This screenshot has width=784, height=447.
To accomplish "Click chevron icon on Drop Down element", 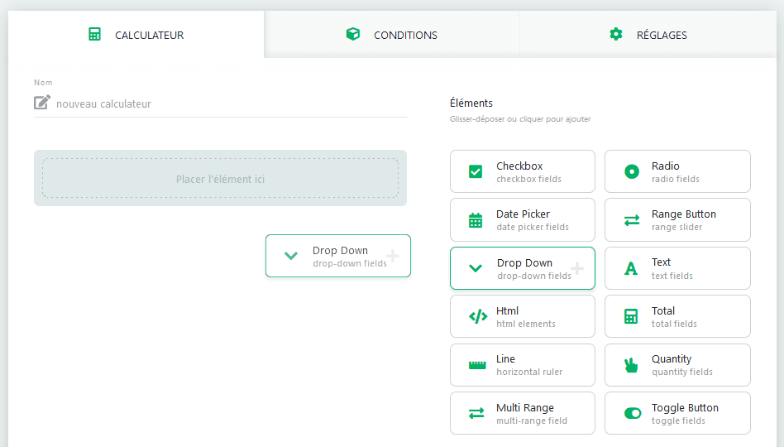I will coord(476,268).
